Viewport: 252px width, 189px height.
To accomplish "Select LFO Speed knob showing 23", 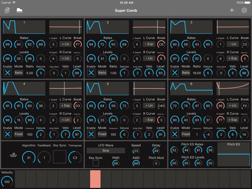I will [x=136, y=151].
